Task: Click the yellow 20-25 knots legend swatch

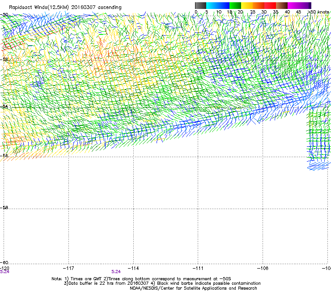Action: pyautogui.click(x=247, y=5)
